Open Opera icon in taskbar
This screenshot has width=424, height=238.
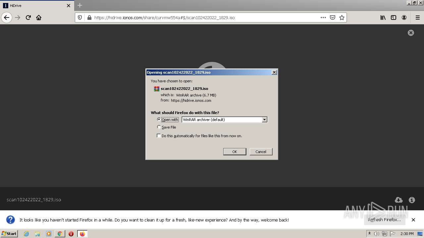pos(71,234)
